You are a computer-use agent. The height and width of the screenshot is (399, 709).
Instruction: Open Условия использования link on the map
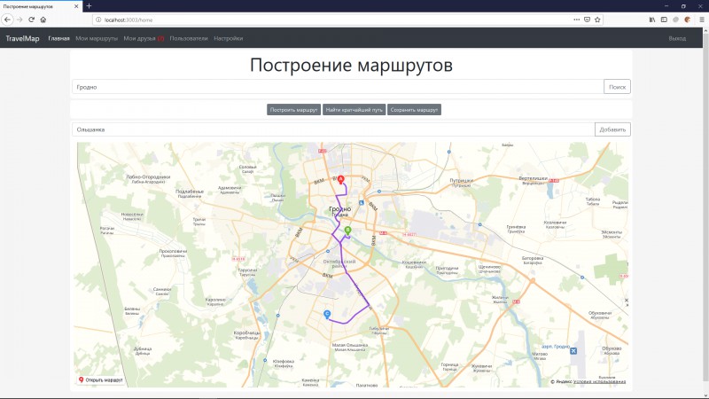click(x=599, y=382)
